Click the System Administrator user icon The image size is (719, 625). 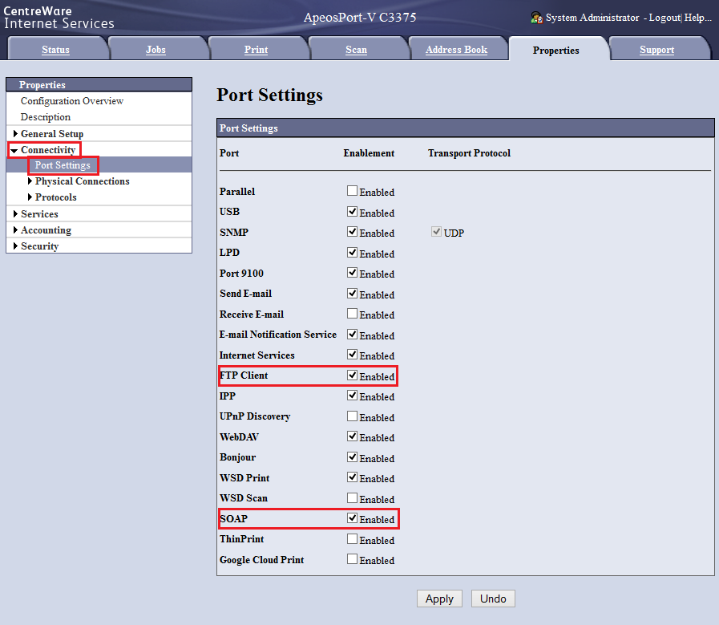click(x=536, y=18)
